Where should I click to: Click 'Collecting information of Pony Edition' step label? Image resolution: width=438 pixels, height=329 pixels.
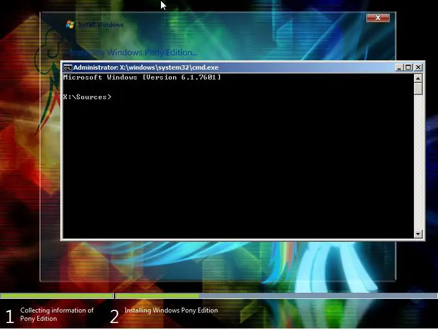[57, 314]
